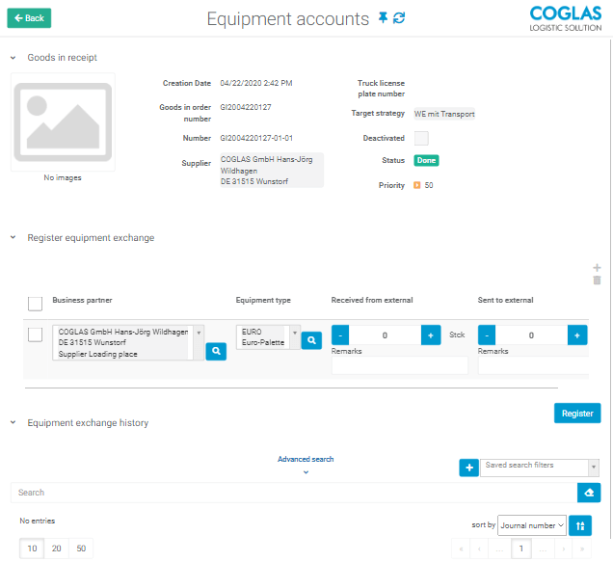The height and width of the screenshot is (562, 613).
Task: Check the select-all checkbox in Business partner header
Action: 35,304
